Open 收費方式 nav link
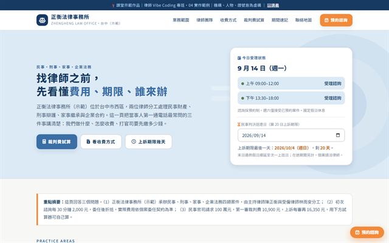The height and width of the screenshot is (243, 389). pyautogui.click(x=229, y=20)
